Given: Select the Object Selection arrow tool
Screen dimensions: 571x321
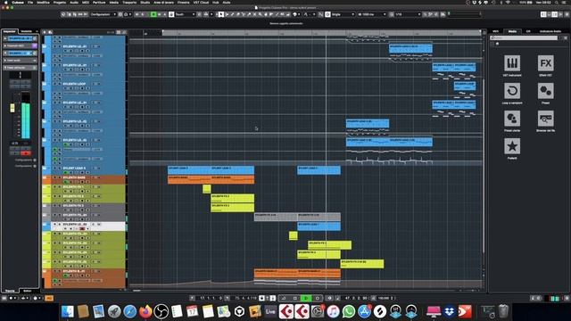Looking at the screenshot, I should point(221,14).
